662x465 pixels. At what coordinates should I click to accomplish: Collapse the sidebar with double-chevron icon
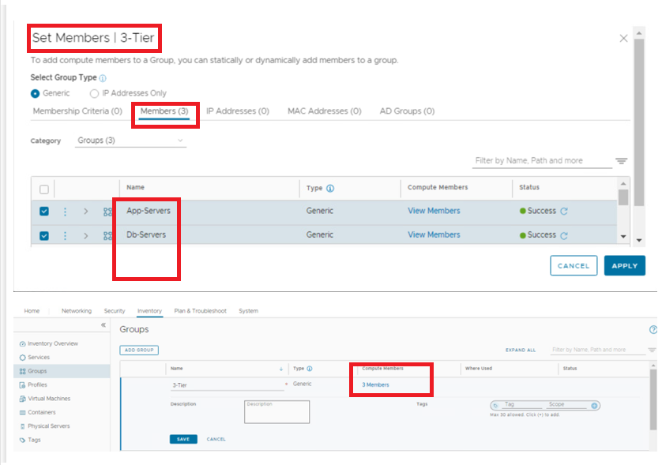[103, 325]
